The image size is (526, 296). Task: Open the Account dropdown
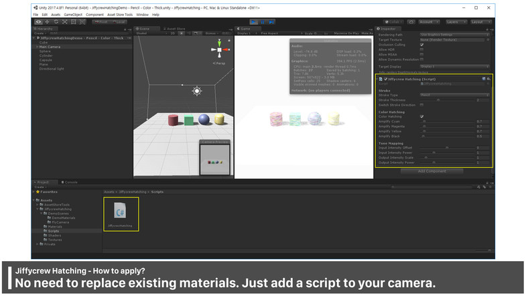429,22
